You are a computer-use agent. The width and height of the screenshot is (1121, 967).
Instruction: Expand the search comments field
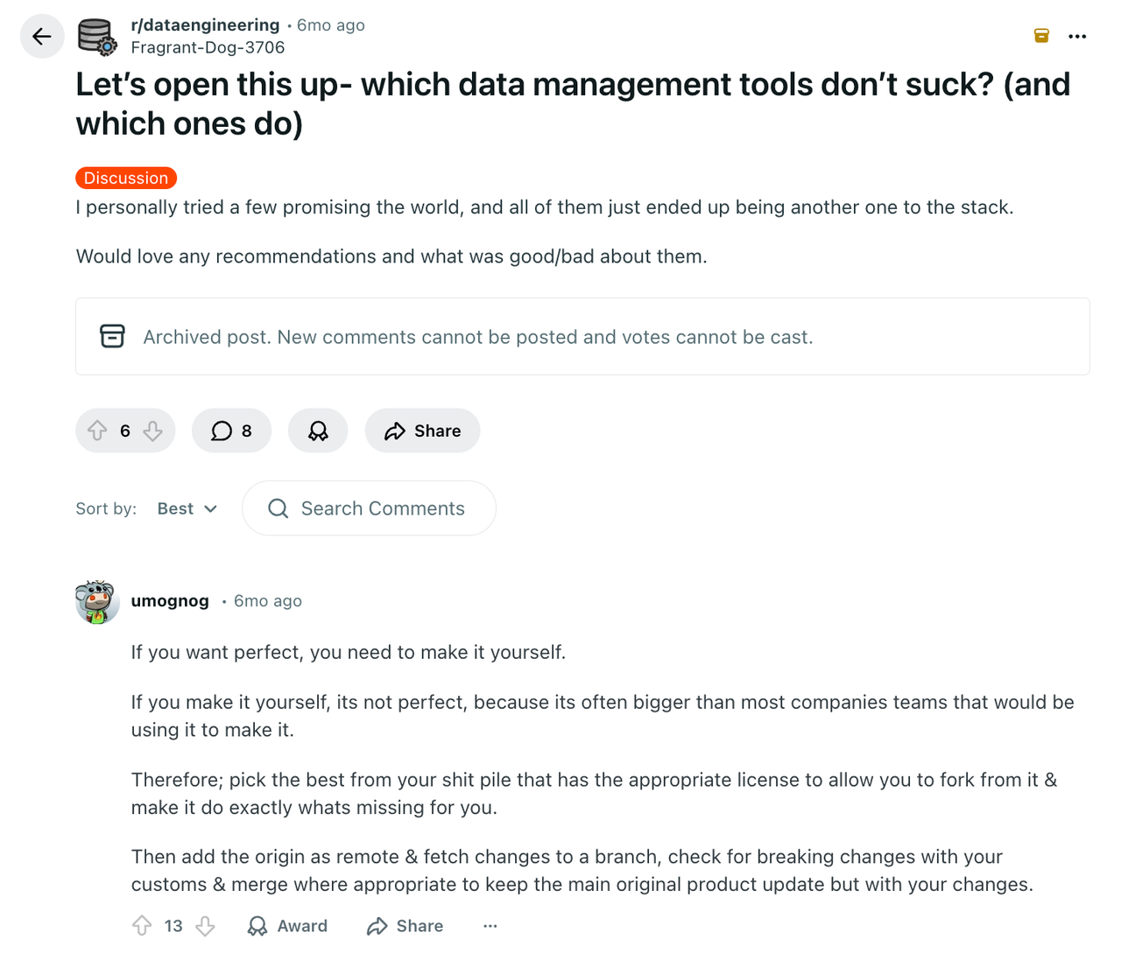click(x=368, y=508)
